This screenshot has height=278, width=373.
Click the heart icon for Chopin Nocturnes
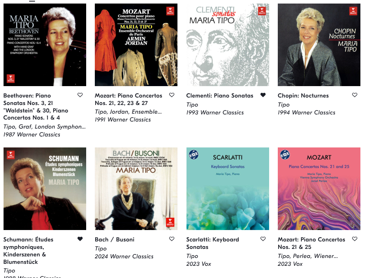click(x=355, y=95)
